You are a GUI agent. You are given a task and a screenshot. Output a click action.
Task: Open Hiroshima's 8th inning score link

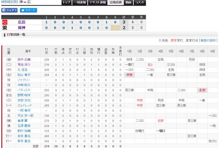pos(106,22)
